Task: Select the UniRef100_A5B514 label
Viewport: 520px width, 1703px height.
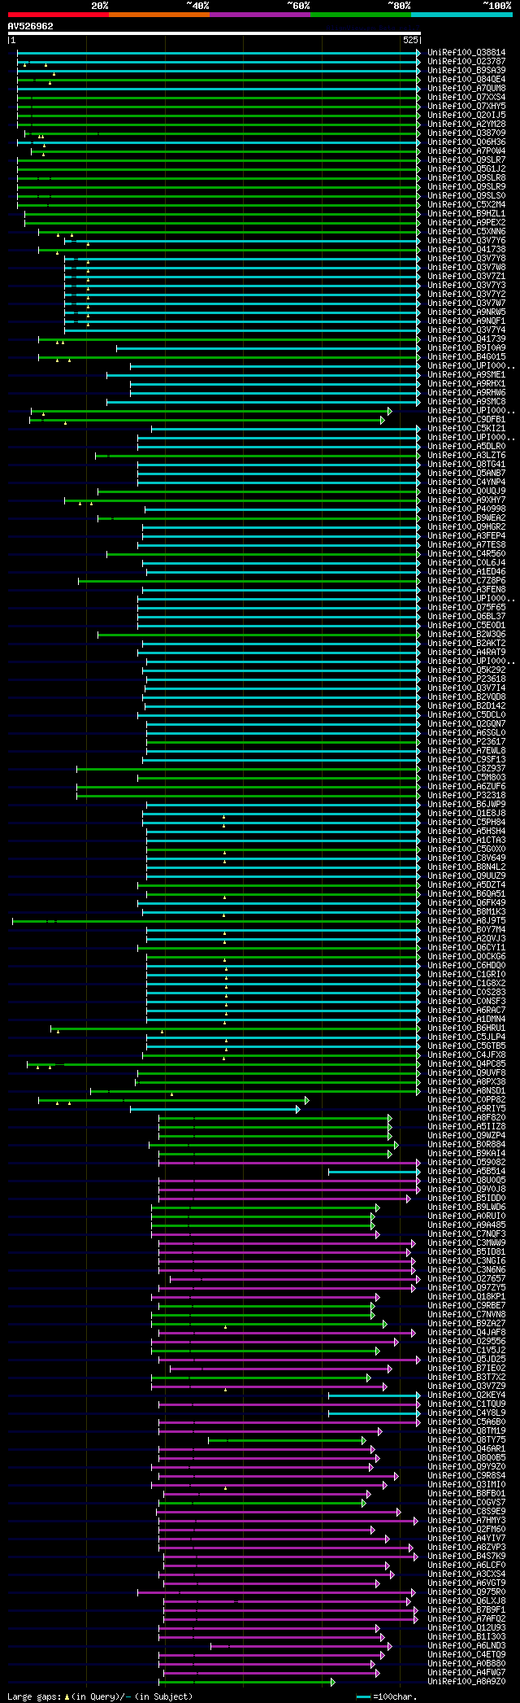Action: [x=466, y=1172]
